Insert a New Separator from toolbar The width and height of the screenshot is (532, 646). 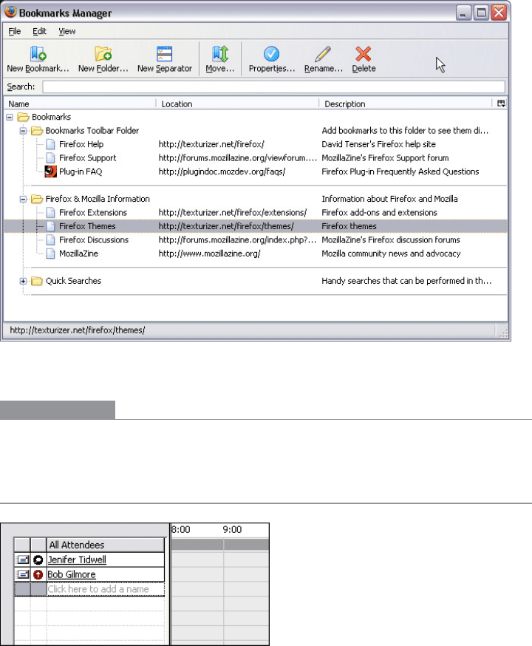tap(164, 54)
